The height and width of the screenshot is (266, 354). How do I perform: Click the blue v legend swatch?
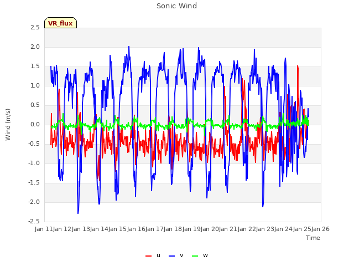click(x=172, y=256)
